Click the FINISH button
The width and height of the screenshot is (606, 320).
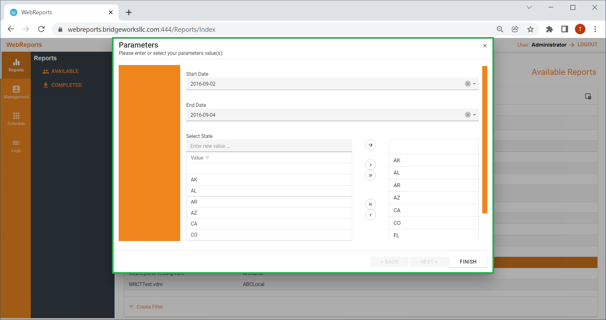click(x=468, y=262)
